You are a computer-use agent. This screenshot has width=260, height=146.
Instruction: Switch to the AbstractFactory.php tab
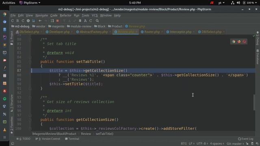point(94,32)
